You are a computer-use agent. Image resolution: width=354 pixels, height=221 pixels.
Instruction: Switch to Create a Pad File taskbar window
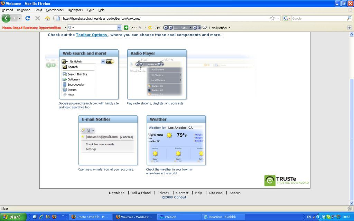90,217
